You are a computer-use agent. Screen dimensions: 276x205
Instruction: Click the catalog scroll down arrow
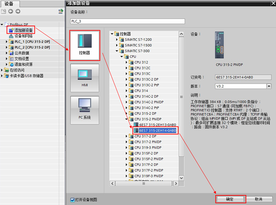pos(182,178)
